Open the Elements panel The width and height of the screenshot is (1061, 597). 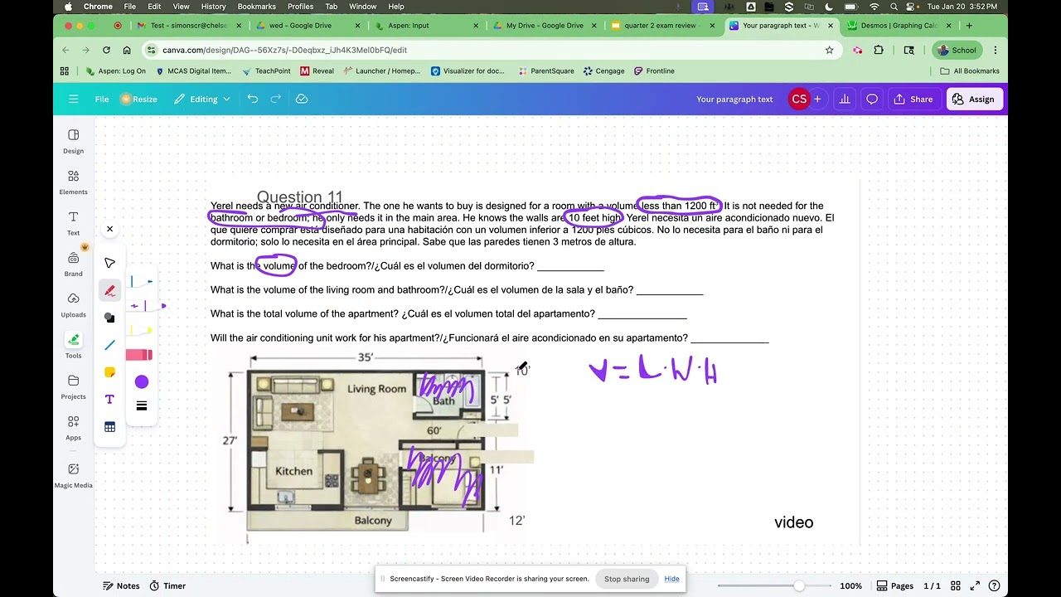(x=74, y=182)
